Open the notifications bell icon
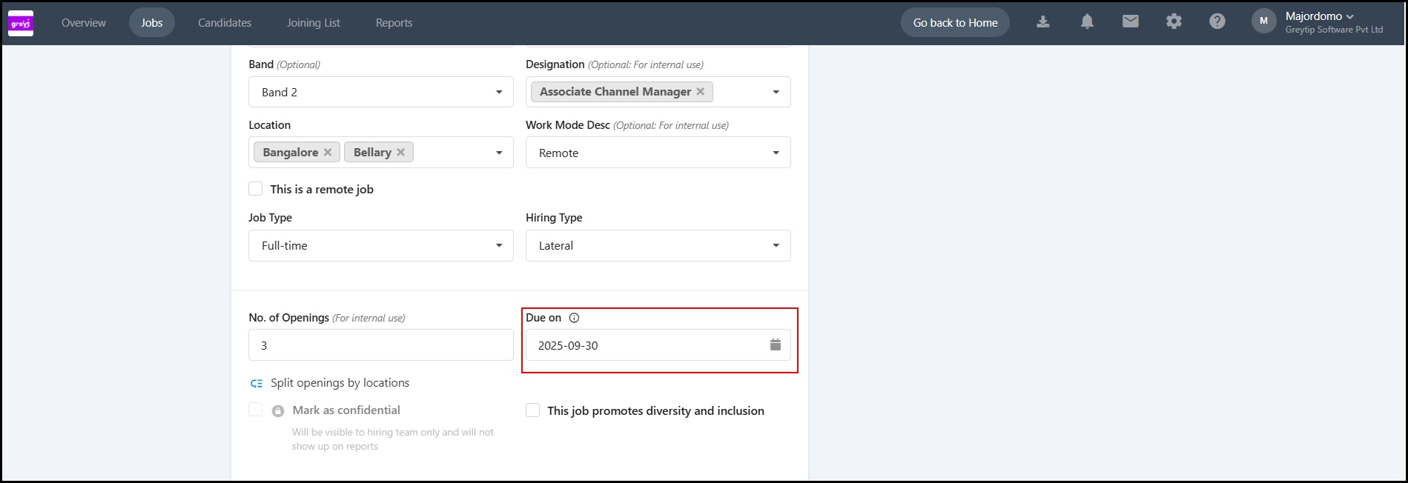 click(x=1087, y=22)
